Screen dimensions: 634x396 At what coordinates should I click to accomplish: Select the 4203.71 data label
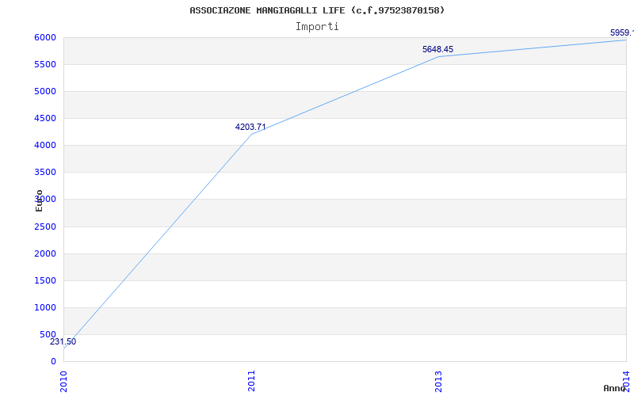tap(250, 127)
